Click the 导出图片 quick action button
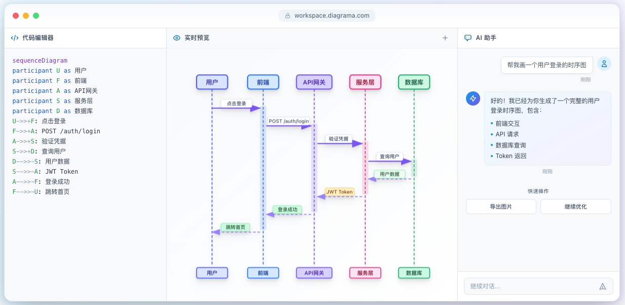Viewport: 625px width, 305px height. click(500, 206)
